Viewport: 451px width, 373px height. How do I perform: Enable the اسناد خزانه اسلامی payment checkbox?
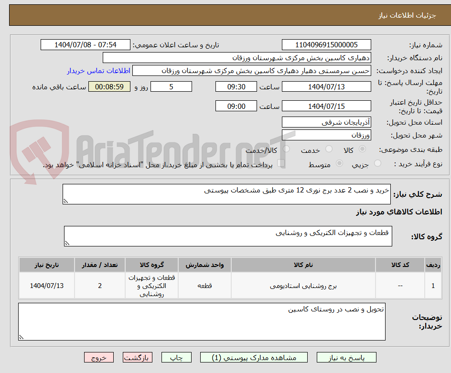281,162
